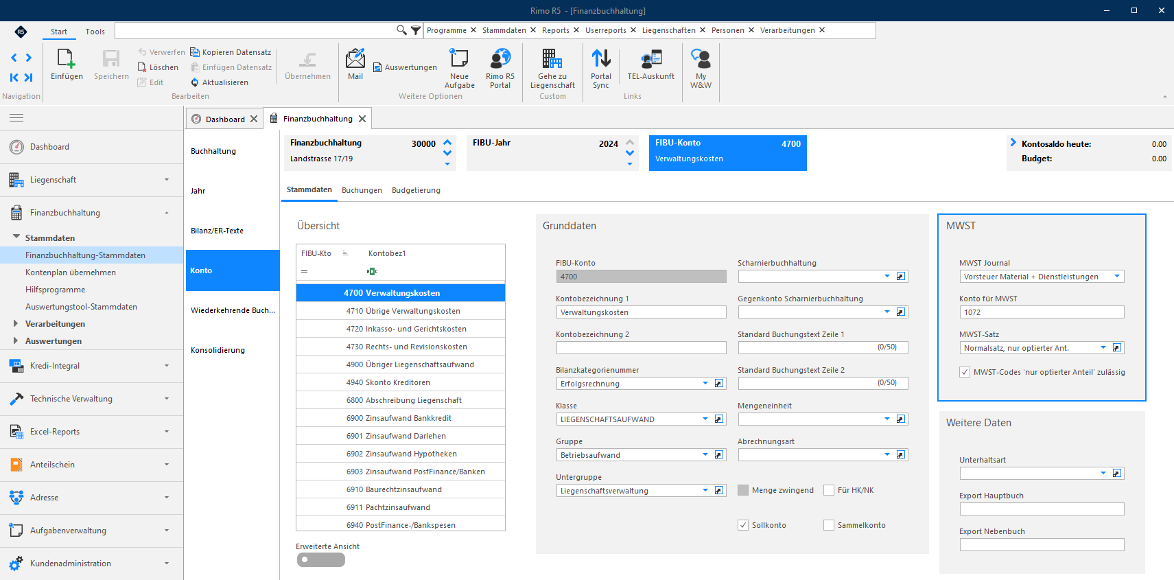Open My W&W icon
This screenshot has height=580, width=1174.
coord(701,69)
